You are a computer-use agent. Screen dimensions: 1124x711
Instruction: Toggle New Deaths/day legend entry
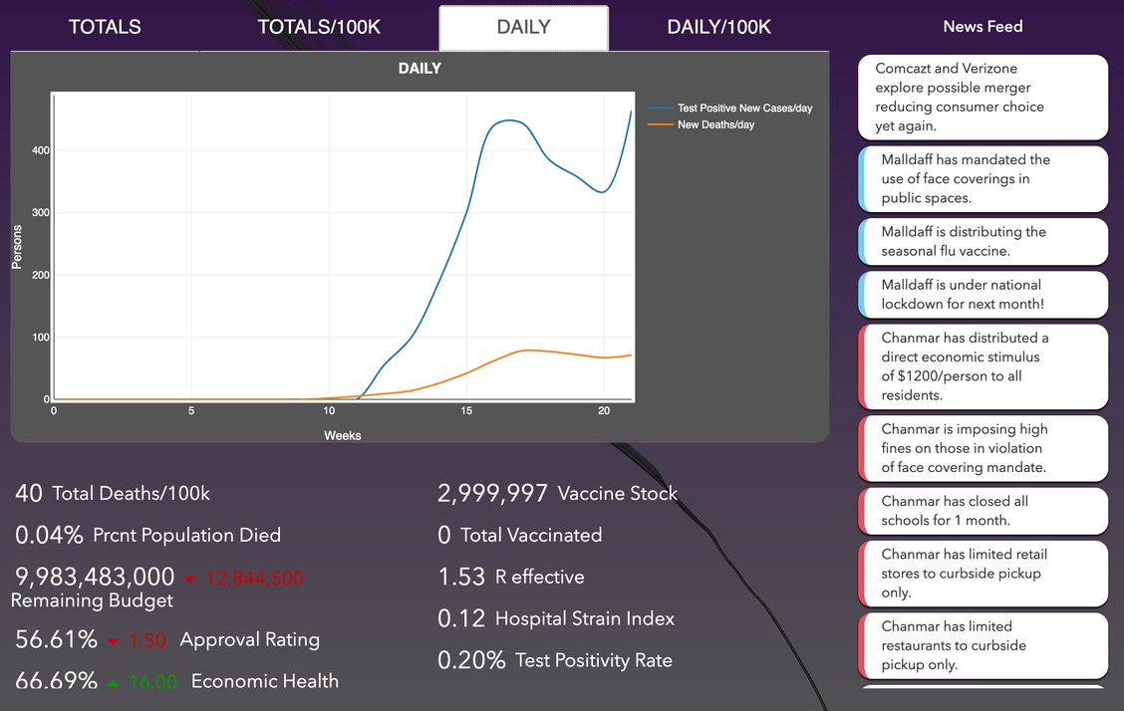click(716, 124)
